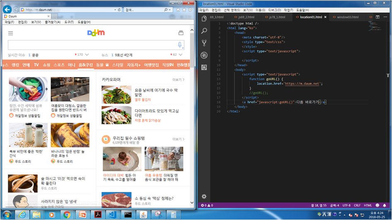Select the 쇼핑 category on Daum

pyautogui.click(x=46, y=65)
